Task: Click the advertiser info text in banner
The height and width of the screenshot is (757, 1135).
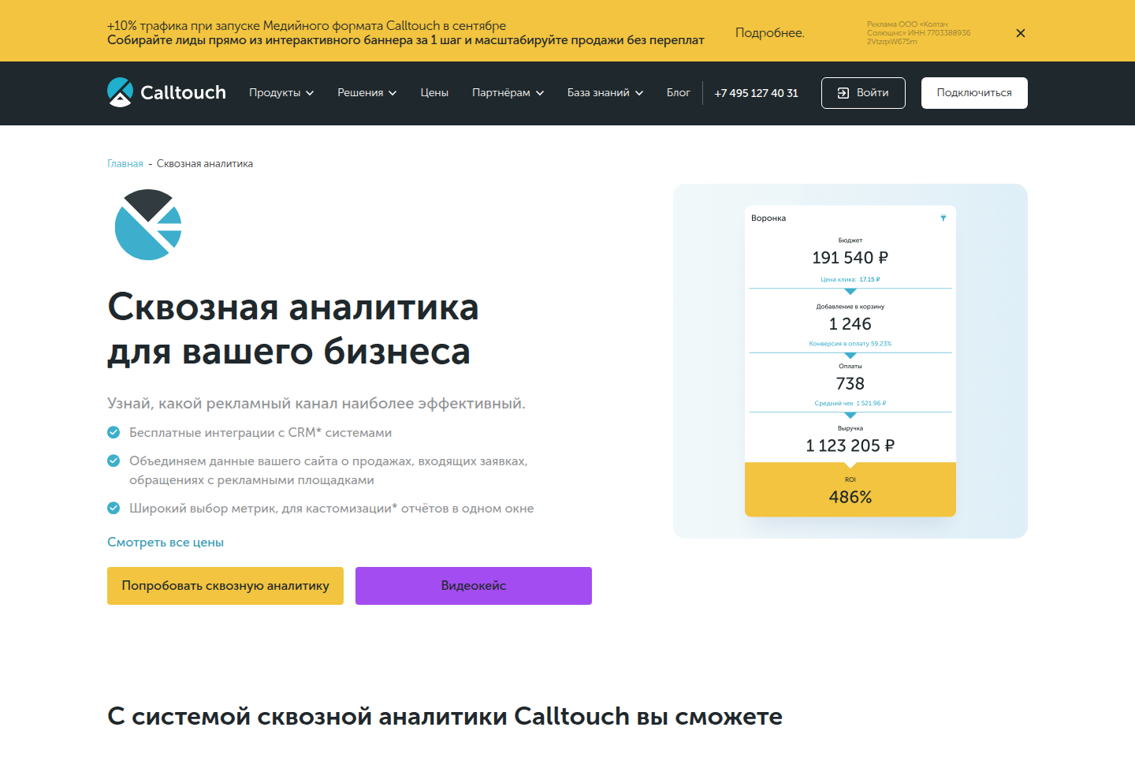Action: point(918,33)
